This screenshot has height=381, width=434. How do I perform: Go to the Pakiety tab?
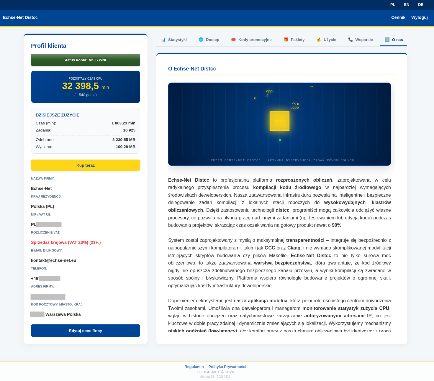(x=297, y=40)
